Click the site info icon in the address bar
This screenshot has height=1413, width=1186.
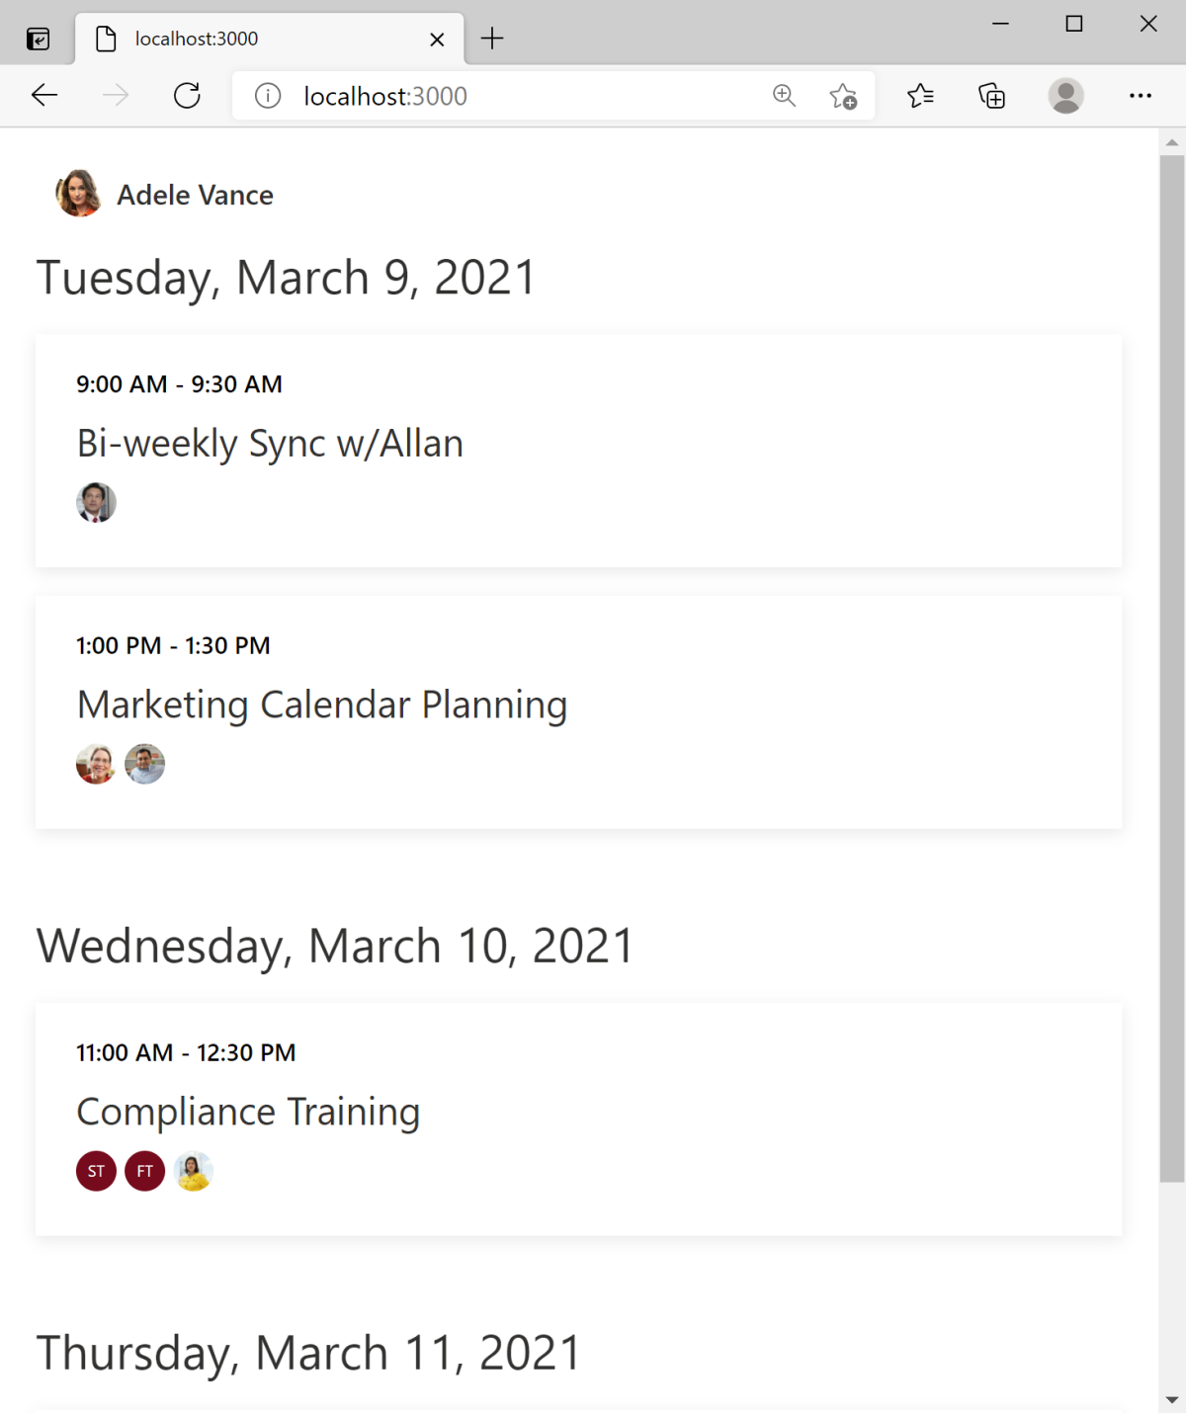(267, 96)
